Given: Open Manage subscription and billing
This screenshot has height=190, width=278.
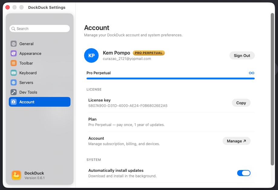Looking at the screenshot, I should (x=236, y=141).
